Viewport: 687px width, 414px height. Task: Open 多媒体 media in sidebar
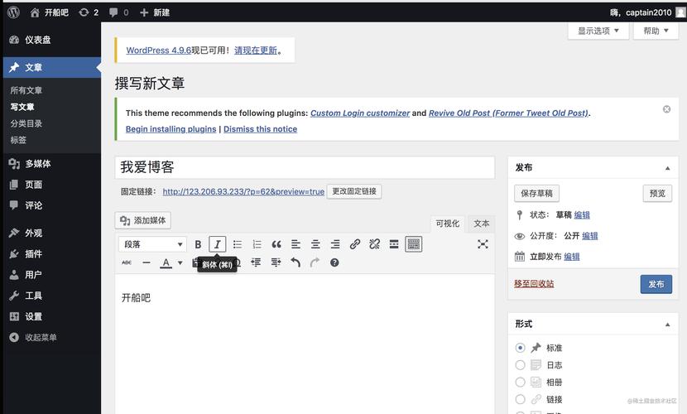pyautogui.click(x=51, y=164)
